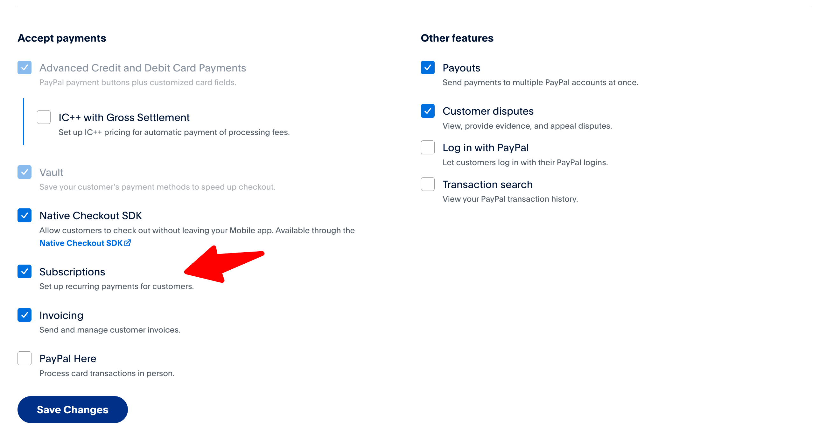Screen dimensions: 819x432
Task: Click the Transaction search label
Action: point(487,185)
